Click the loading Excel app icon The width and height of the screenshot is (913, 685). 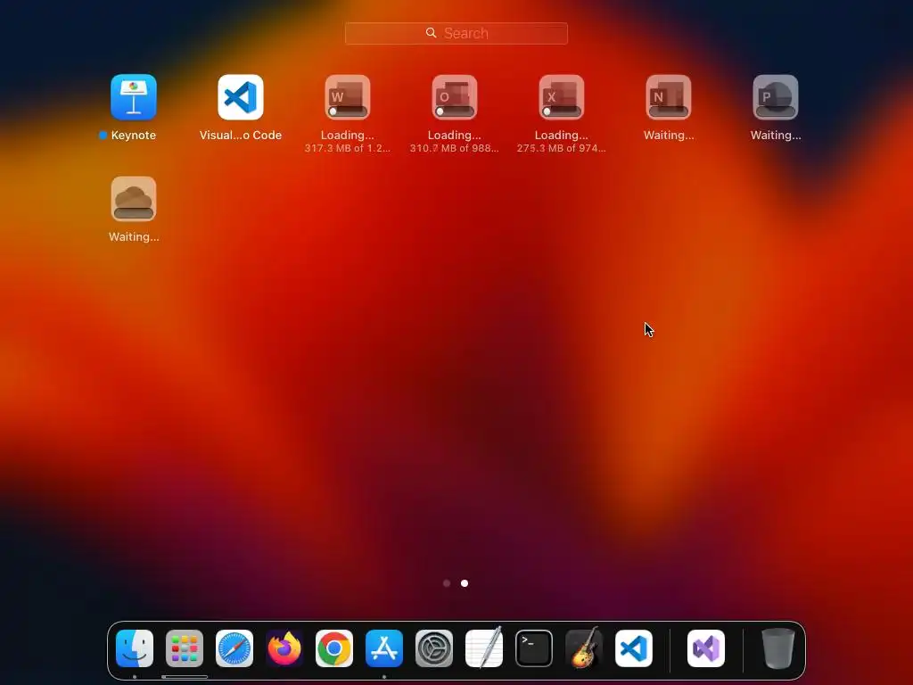coord(562,96)
